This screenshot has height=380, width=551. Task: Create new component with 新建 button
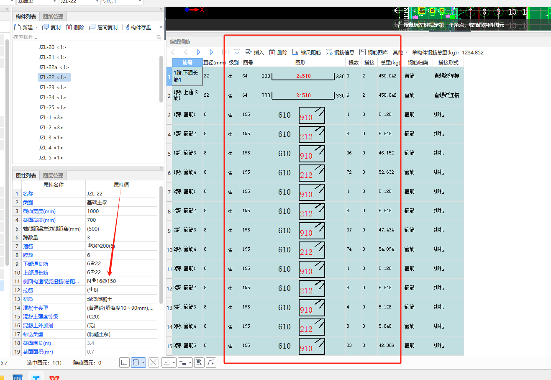(23, 27)
